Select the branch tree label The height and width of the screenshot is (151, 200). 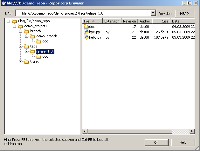point(36,31)
